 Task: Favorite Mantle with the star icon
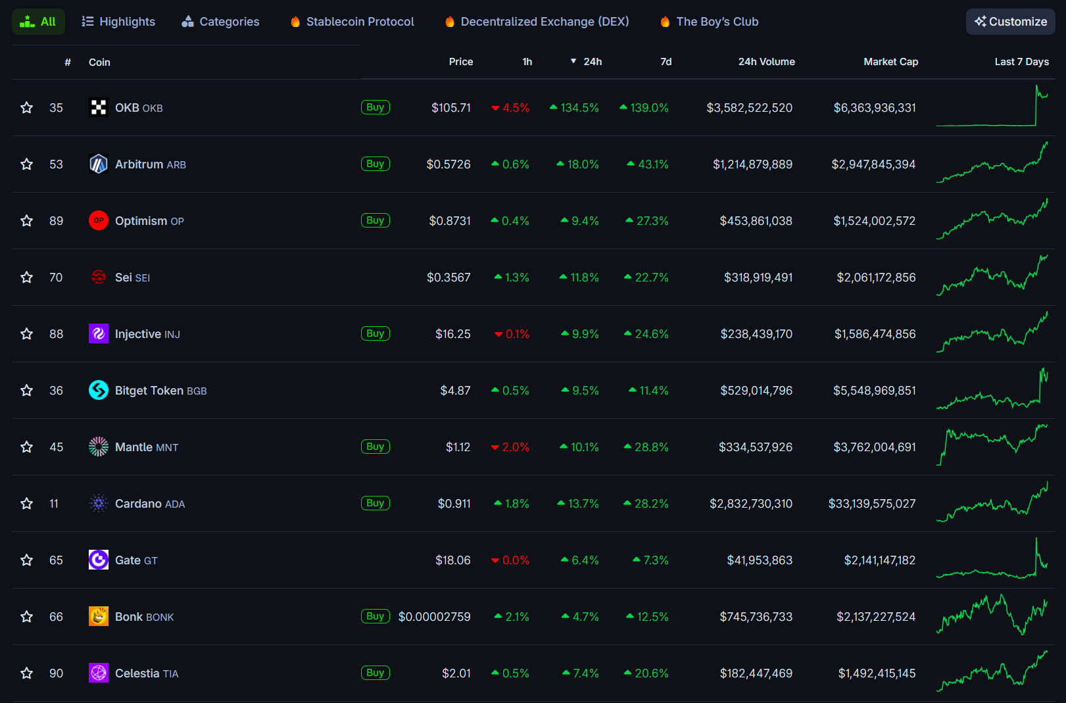(26, 447)
